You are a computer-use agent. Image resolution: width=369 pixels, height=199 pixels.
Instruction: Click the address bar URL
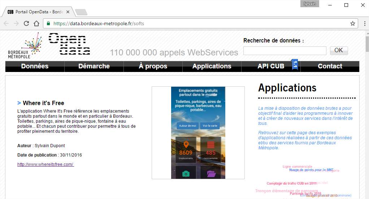pos(99,23)
